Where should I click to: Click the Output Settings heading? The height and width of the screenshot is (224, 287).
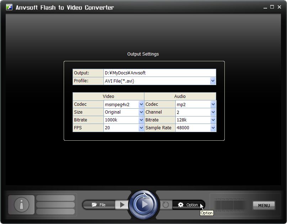[x=143, y=54]
